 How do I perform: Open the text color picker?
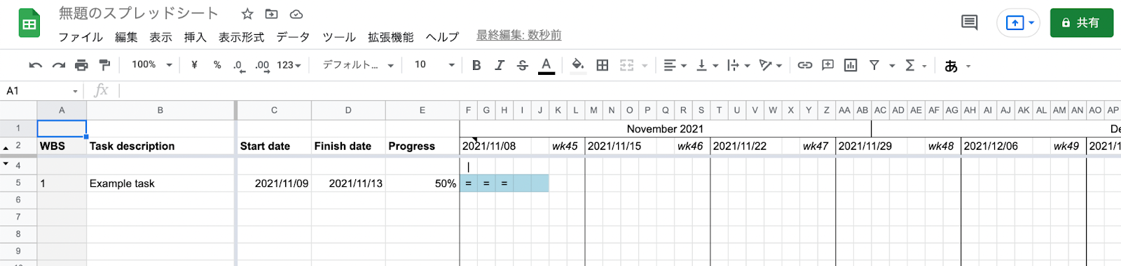coord(546,66)
